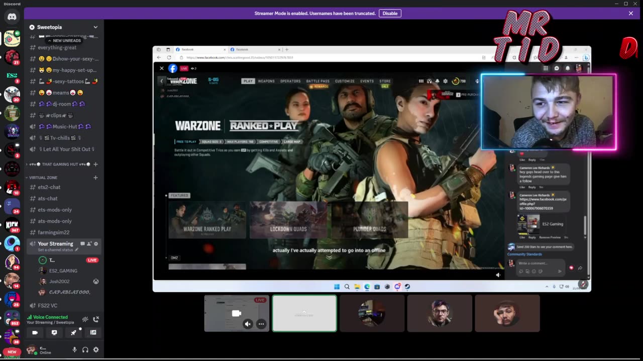Select Warzone Ranked Play featured card

(207, 220)
